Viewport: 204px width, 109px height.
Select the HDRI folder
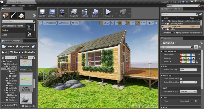[x=11, y=85]
